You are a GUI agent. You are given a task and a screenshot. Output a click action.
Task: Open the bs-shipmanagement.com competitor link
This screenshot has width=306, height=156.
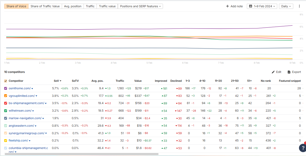click(26, 103)
